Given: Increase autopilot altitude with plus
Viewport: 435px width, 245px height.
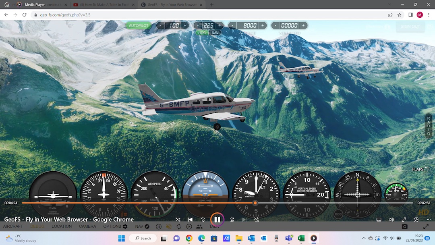Looking at the screenshot, I should pos(263,25).
